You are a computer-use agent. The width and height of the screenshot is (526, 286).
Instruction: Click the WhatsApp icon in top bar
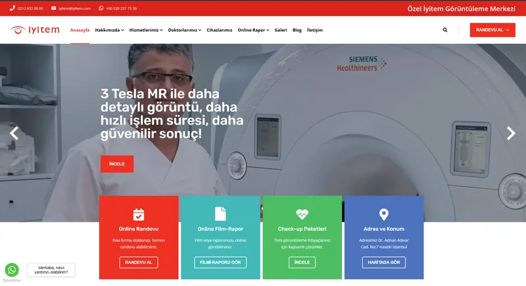tap(101, 9)
